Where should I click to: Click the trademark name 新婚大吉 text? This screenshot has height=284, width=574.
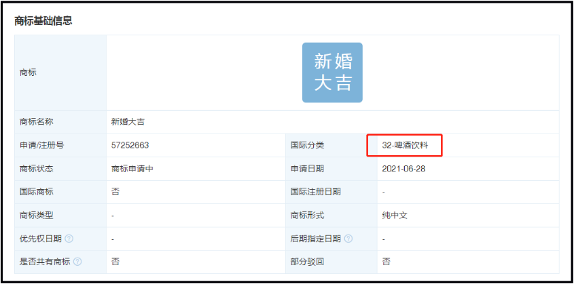coord(128,122)
